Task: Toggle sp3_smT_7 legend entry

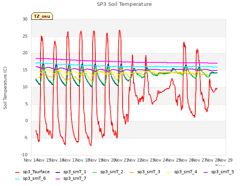Action: 71,179
